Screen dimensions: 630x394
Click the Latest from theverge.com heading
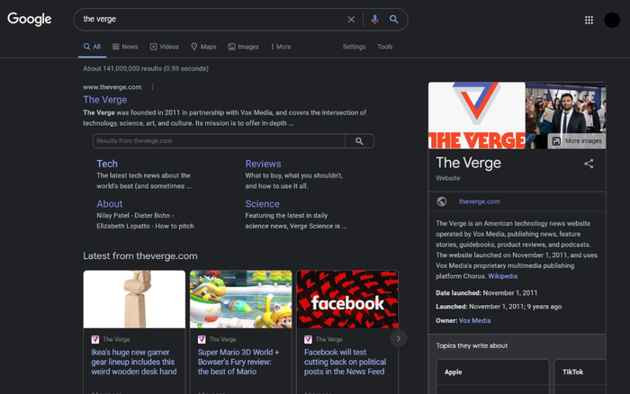pos(140,255)
